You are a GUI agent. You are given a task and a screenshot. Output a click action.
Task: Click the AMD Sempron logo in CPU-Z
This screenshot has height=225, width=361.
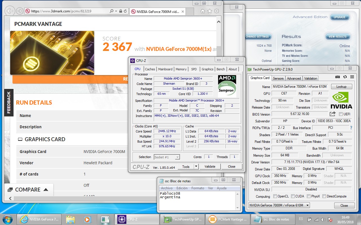click(x=227, y=86)
